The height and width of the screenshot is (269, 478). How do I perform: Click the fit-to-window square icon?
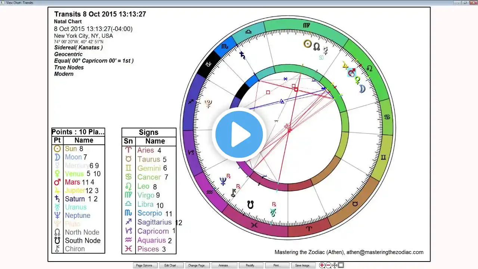pyautogui.click(x=341, y=265)
